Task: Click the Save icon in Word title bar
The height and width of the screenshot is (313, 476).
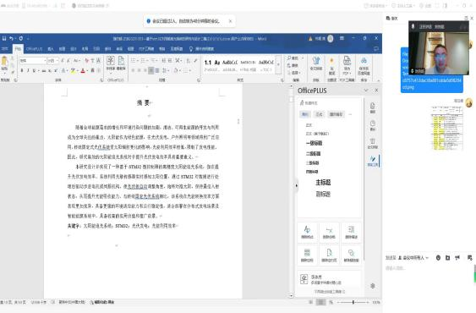Action: pos(4,39)
